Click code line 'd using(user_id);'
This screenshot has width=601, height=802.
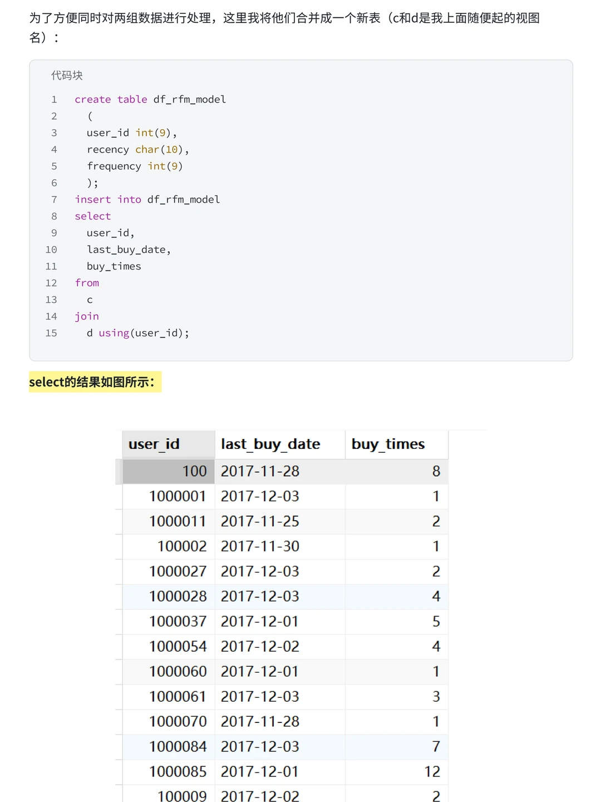point(138,333)
